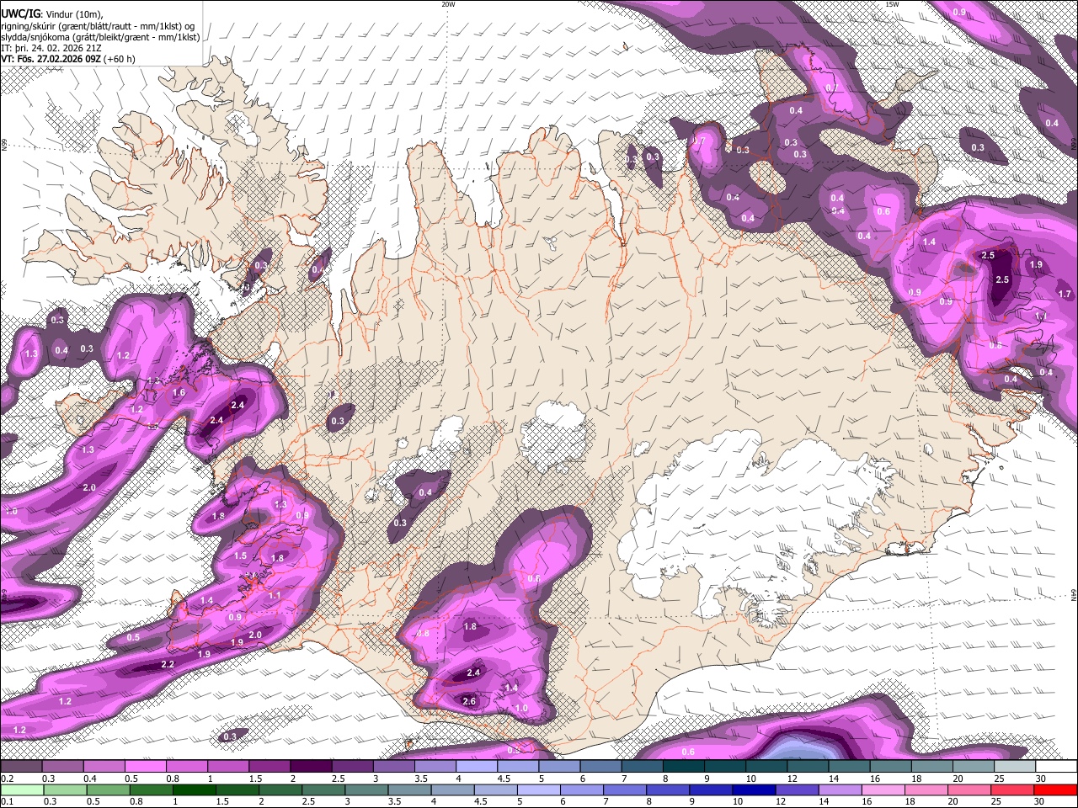
Task: Click the 1.7 precipitation value on the map
Action: tap(1065, 294)
